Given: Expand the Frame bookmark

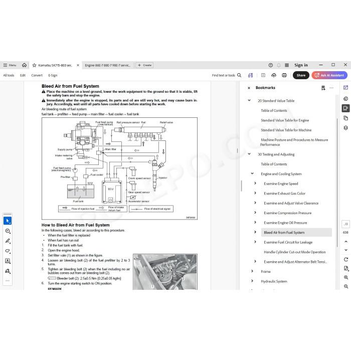Looking at the screenshot, I should (252, 271).
